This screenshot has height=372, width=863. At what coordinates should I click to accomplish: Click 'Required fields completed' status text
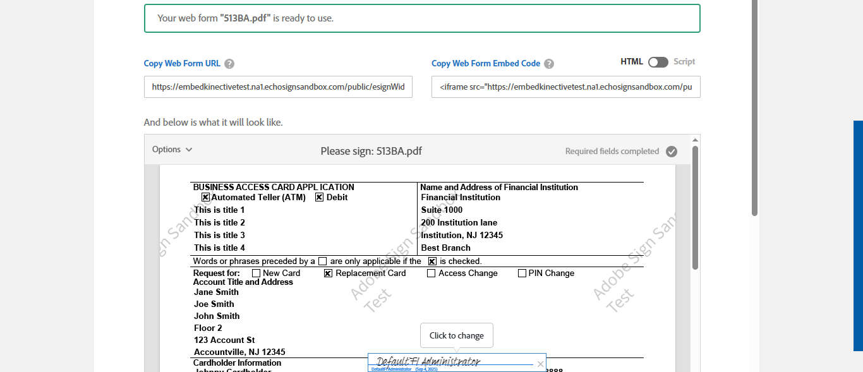click(612, 152)
